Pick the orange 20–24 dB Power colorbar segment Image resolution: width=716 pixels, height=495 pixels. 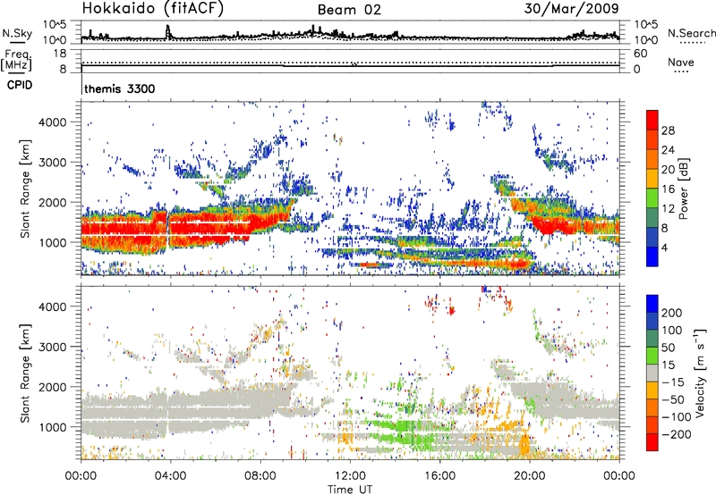(x=652, y=159)
